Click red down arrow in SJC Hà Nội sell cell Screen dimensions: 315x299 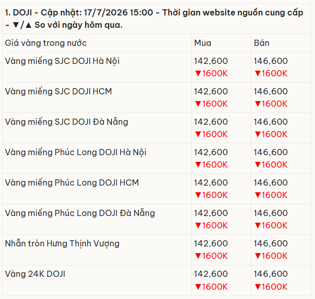[x=258, y=74]
